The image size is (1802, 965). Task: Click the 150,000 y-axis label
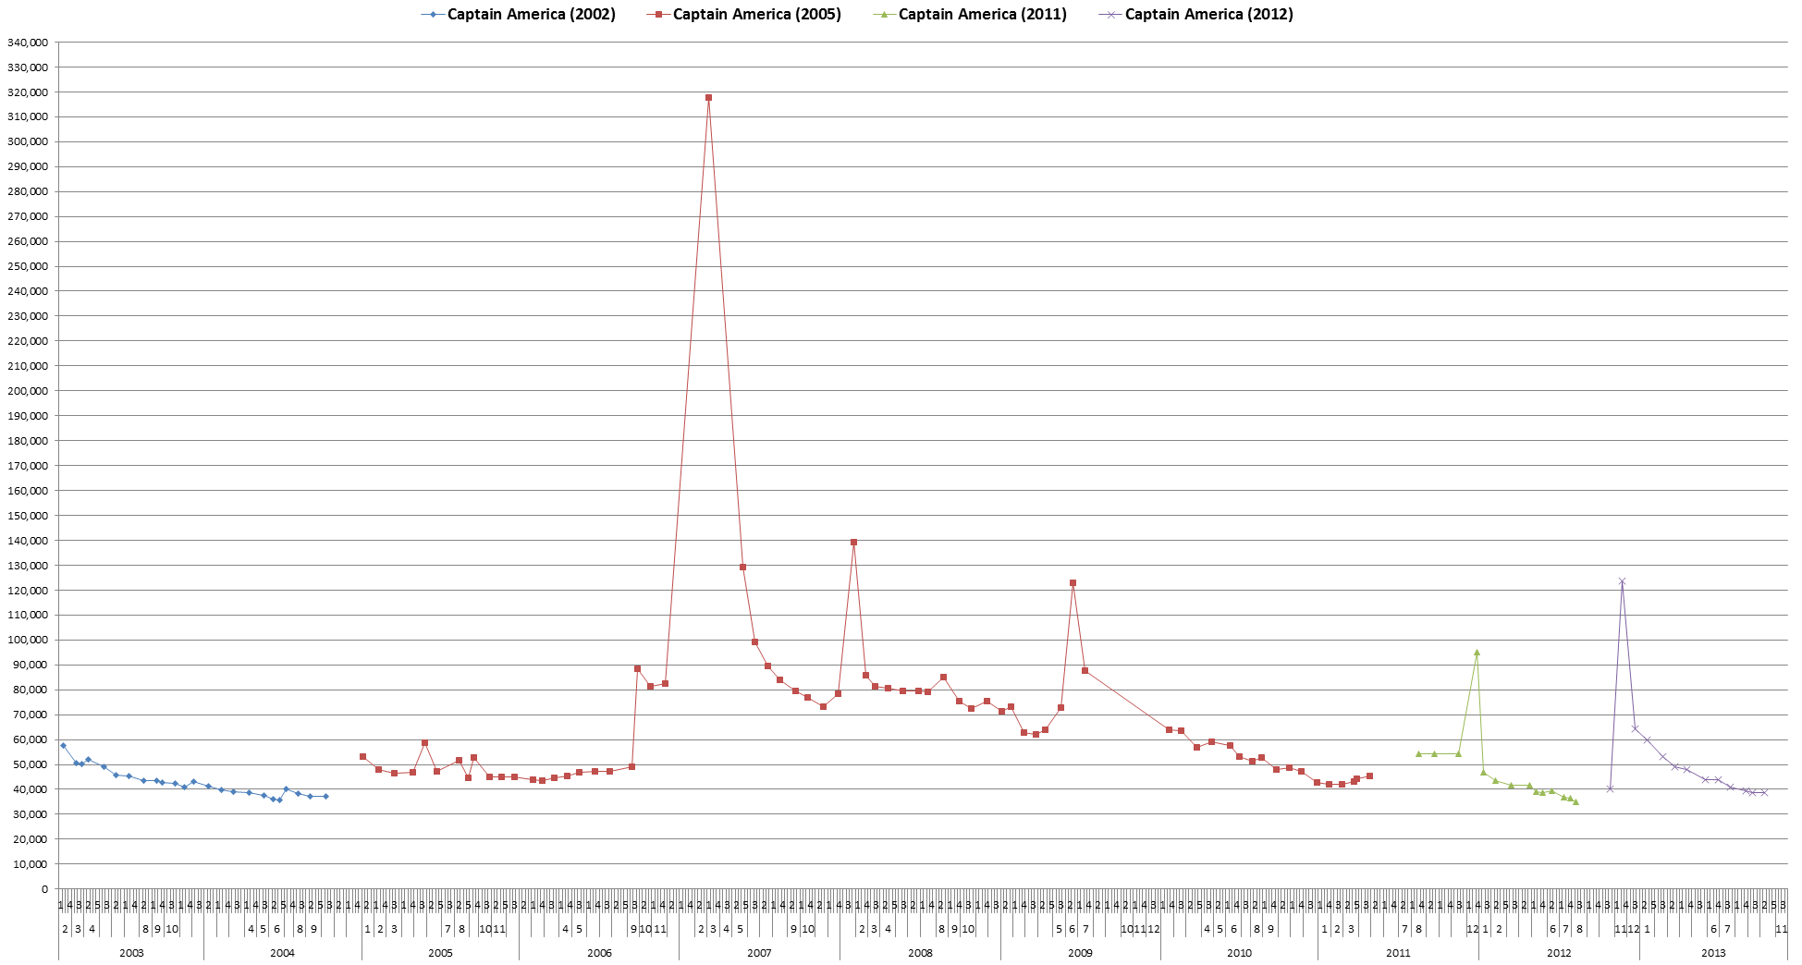click(28, 516)
